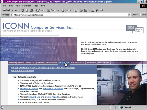147x110 pixels.
Task: Click the Refresh page icon
Action: (x=27, y=10)
